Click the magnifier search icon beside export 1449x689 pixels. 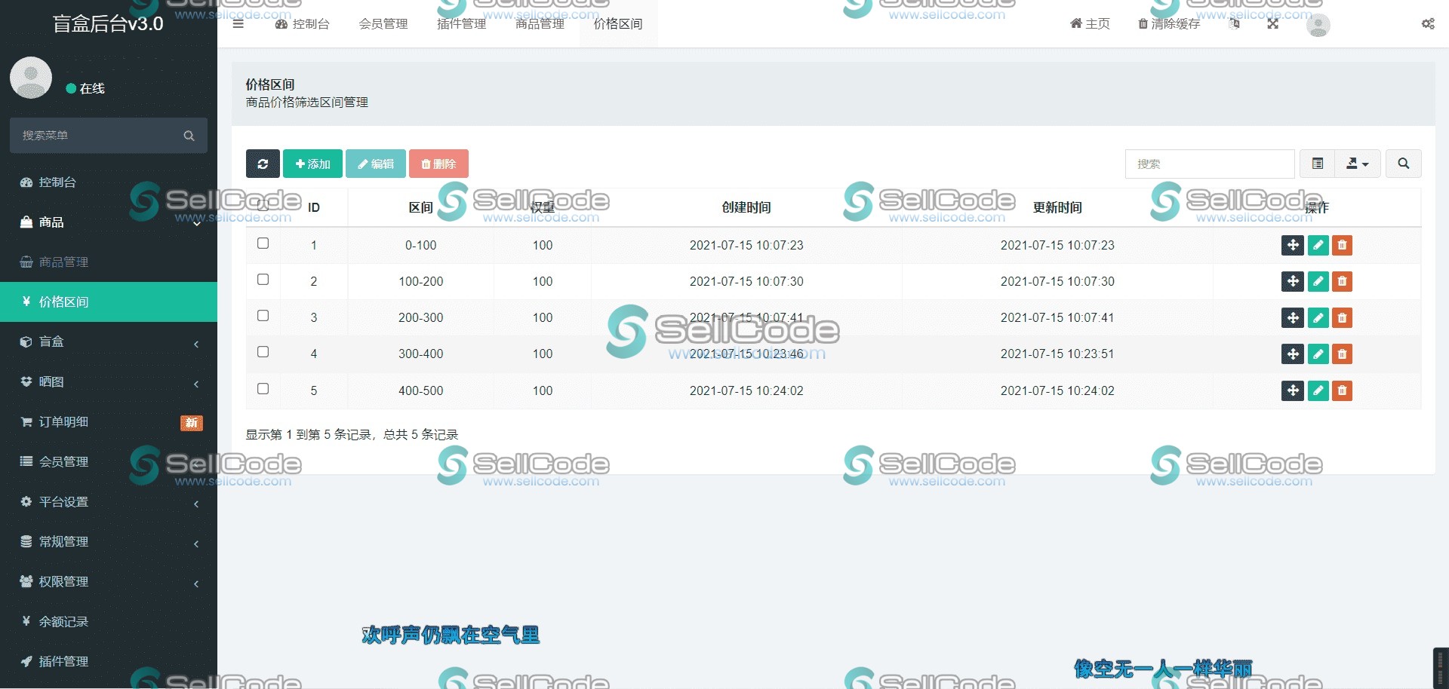point(1403,164)
